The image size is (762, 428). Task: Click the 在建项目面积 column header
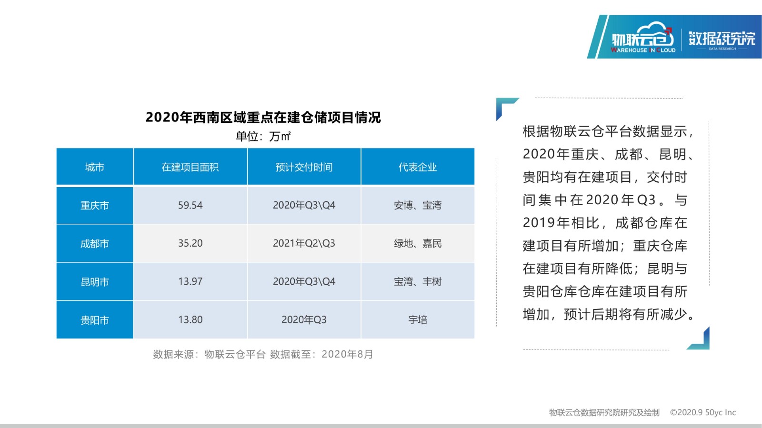(190, 167)
